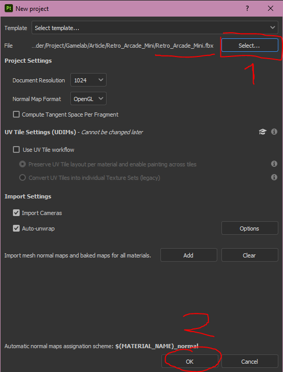Click the Select... file button
283x372 pixels.
[249, 45]
